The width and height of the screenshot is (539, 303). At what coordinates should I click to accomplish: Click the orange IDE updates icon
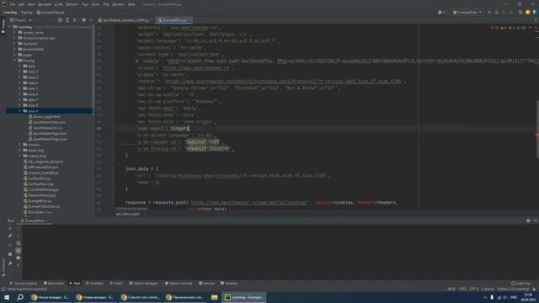pyautogui.click(x=528, y=12)
